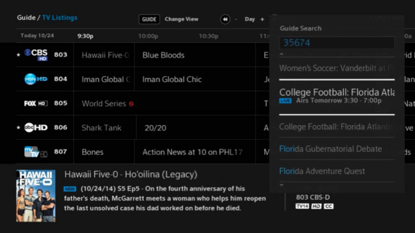Click the Hawaii Five-0 poster thumbnail
This screenshot has height=233, width=415.
(x=36, y=196)
